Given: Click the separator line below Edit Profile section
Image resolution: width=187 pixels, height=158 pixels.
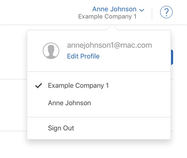Looking at the screenshot, I should coord(99,72).
